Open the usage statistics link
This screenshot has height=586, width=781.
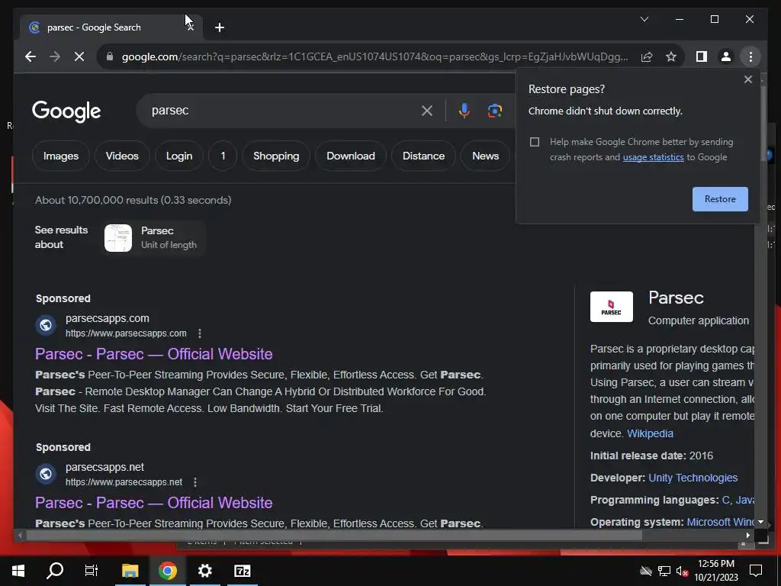click(653, 157)
